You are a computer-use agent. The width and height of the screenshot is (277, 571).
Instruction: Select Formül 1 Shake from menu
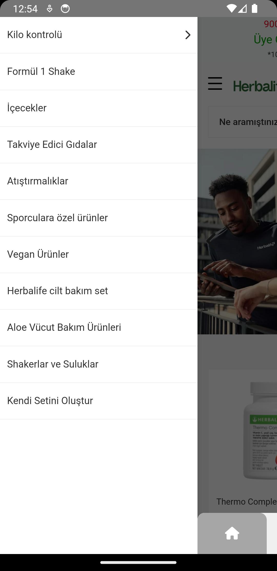[99, 72]
